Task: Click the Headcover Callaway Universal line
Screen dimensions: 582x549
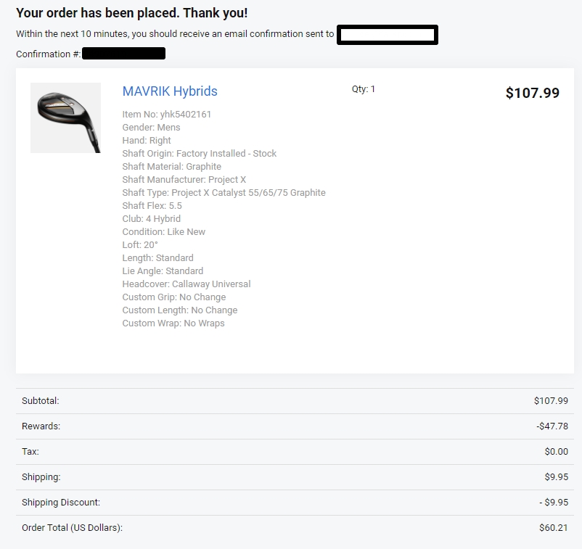Action: [x=186, y=284]
